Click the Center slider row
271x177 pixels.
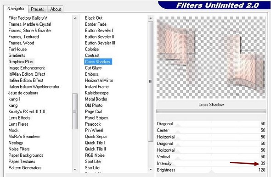click(211, 130)
